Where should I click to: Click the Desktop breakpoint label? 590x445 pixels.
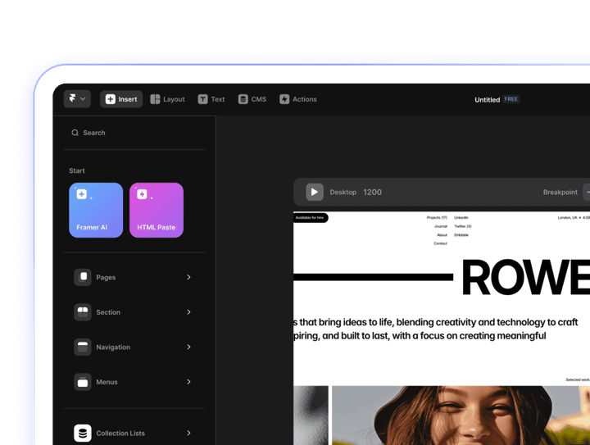(343, 193)
